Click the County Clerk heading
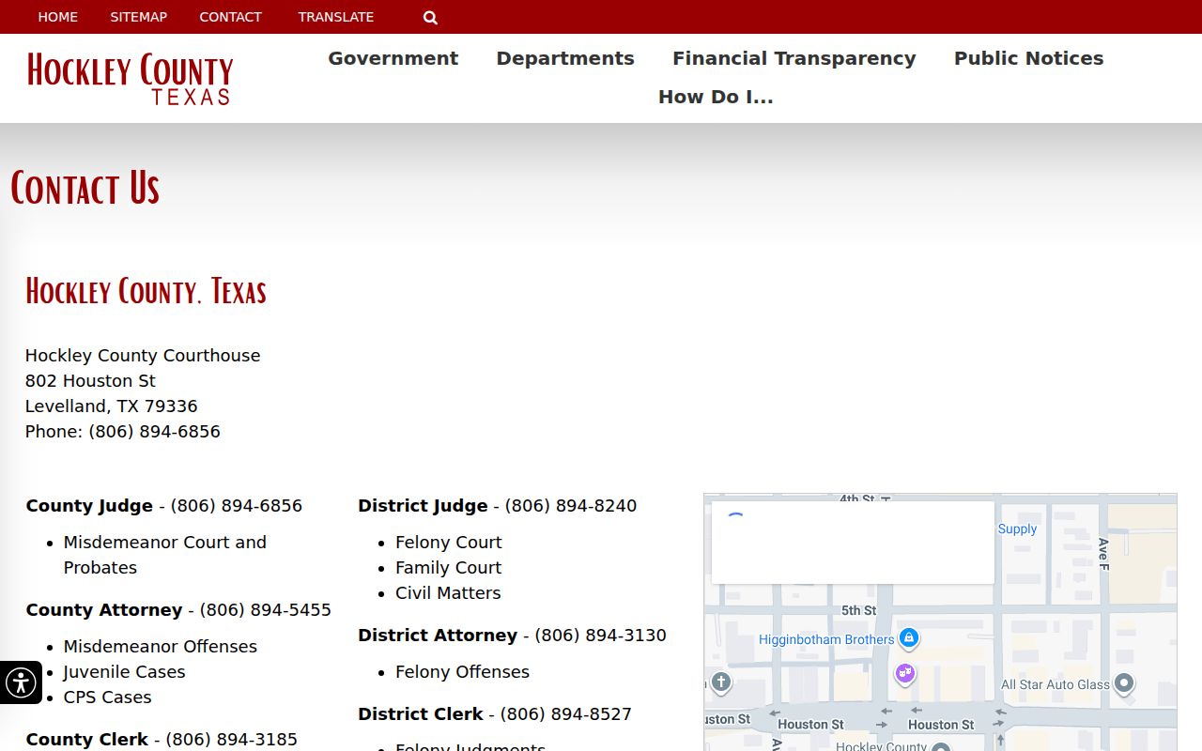1202x751 pixels. [x=86, y=740]
